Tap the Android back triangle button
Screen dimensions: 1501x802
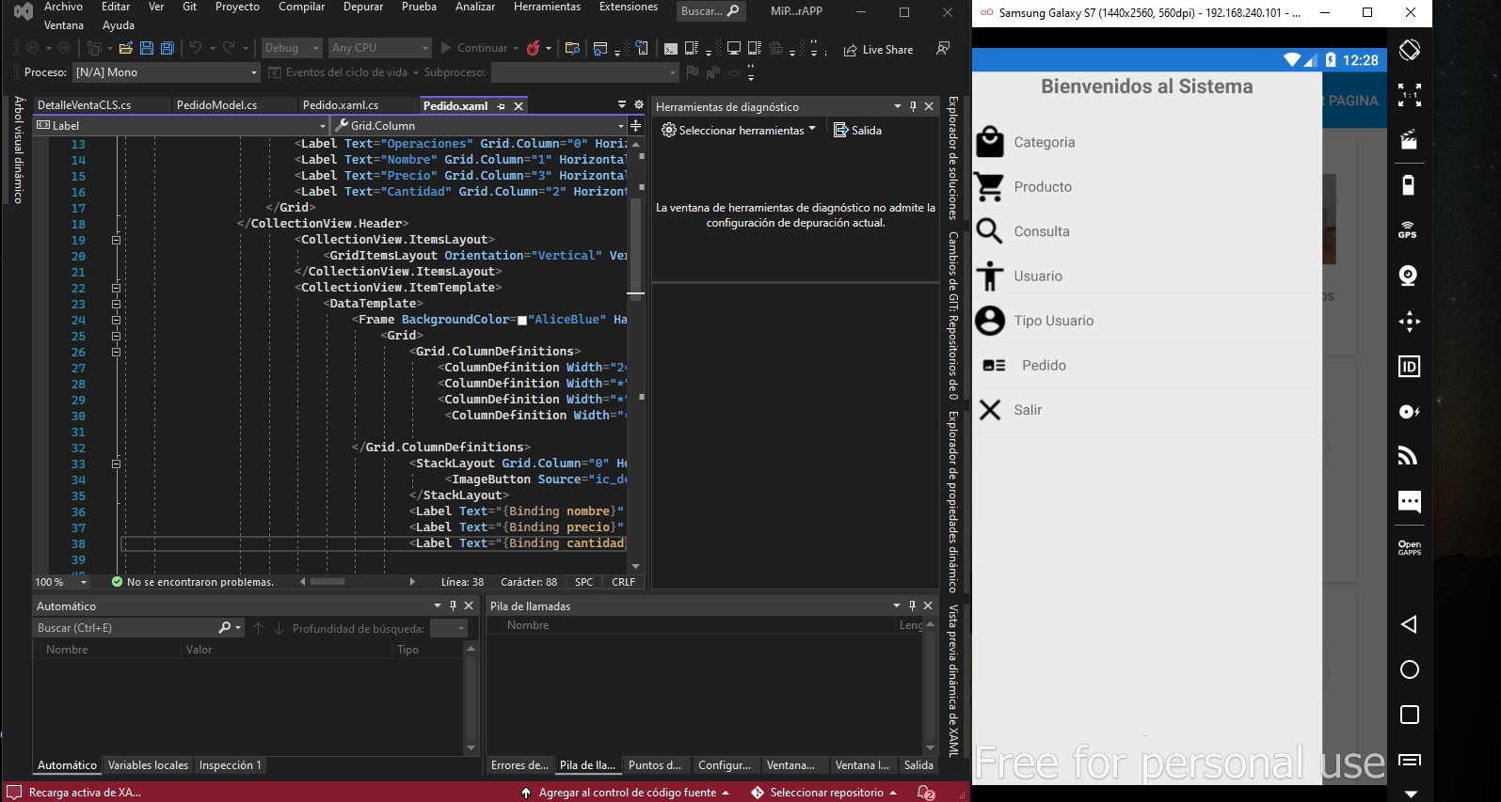[x=1409, y=624]
